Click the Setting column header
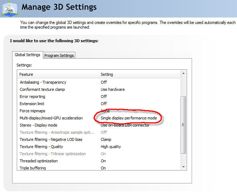 [x=107, y=74]
